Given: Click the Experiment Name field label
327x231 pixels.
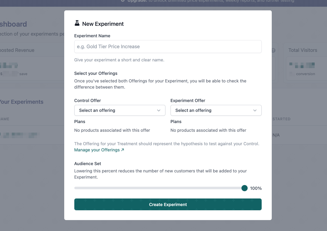Looking at the screenshot, I should [x=92, y=36].
